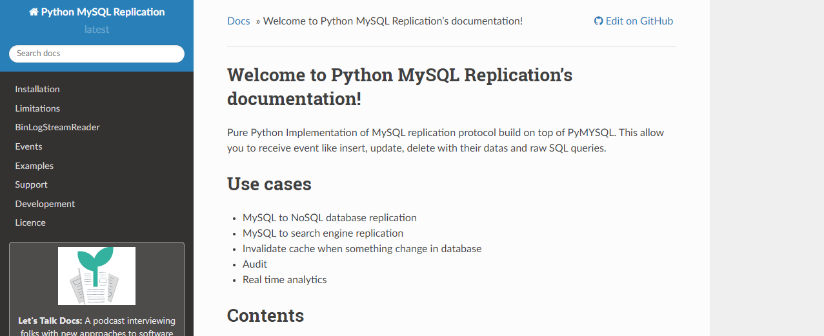Open the Let's Talk Docs podcast ad text
This screenshot has width=824, height=336.
click(97, 326)
